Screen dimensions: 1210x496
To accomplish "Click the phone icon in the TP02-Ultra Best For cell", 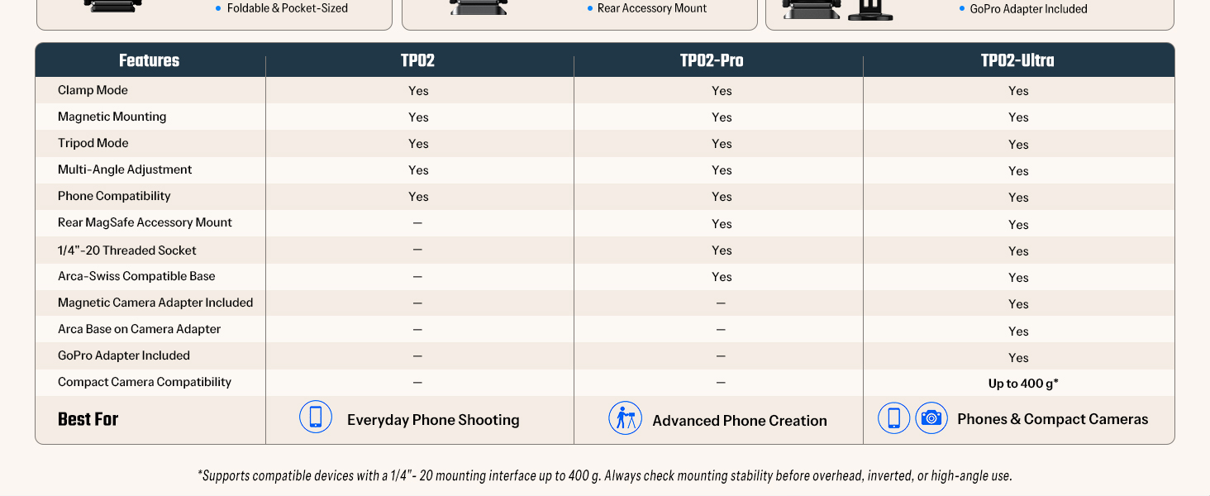I will coord(894,418).
